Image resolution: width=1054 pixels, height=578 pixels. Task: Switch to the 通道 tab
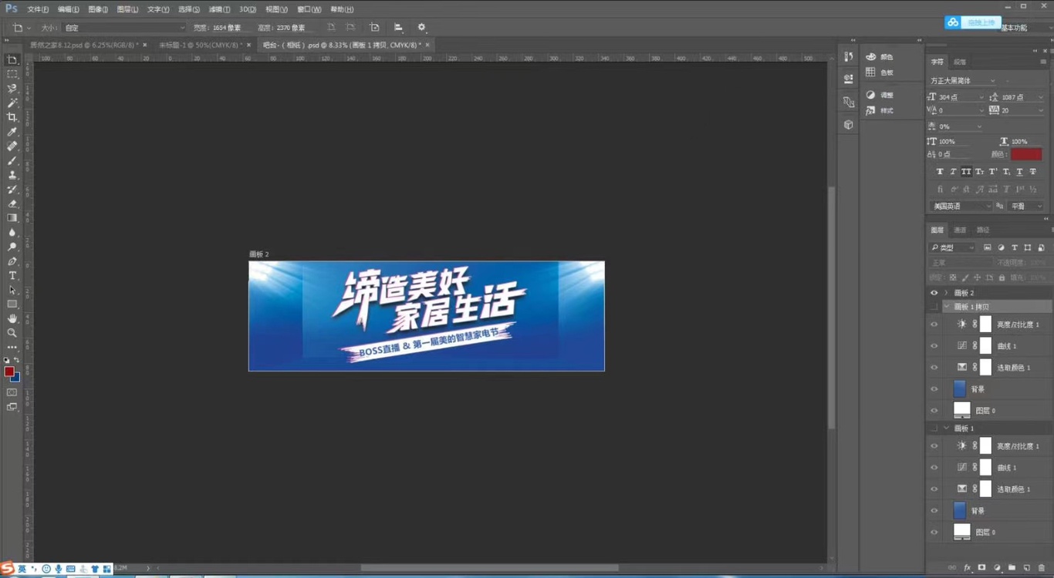point(960,230)
